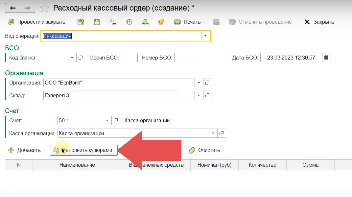Click the back navigation arrow

pyautogui.click(x=13, y=8)
